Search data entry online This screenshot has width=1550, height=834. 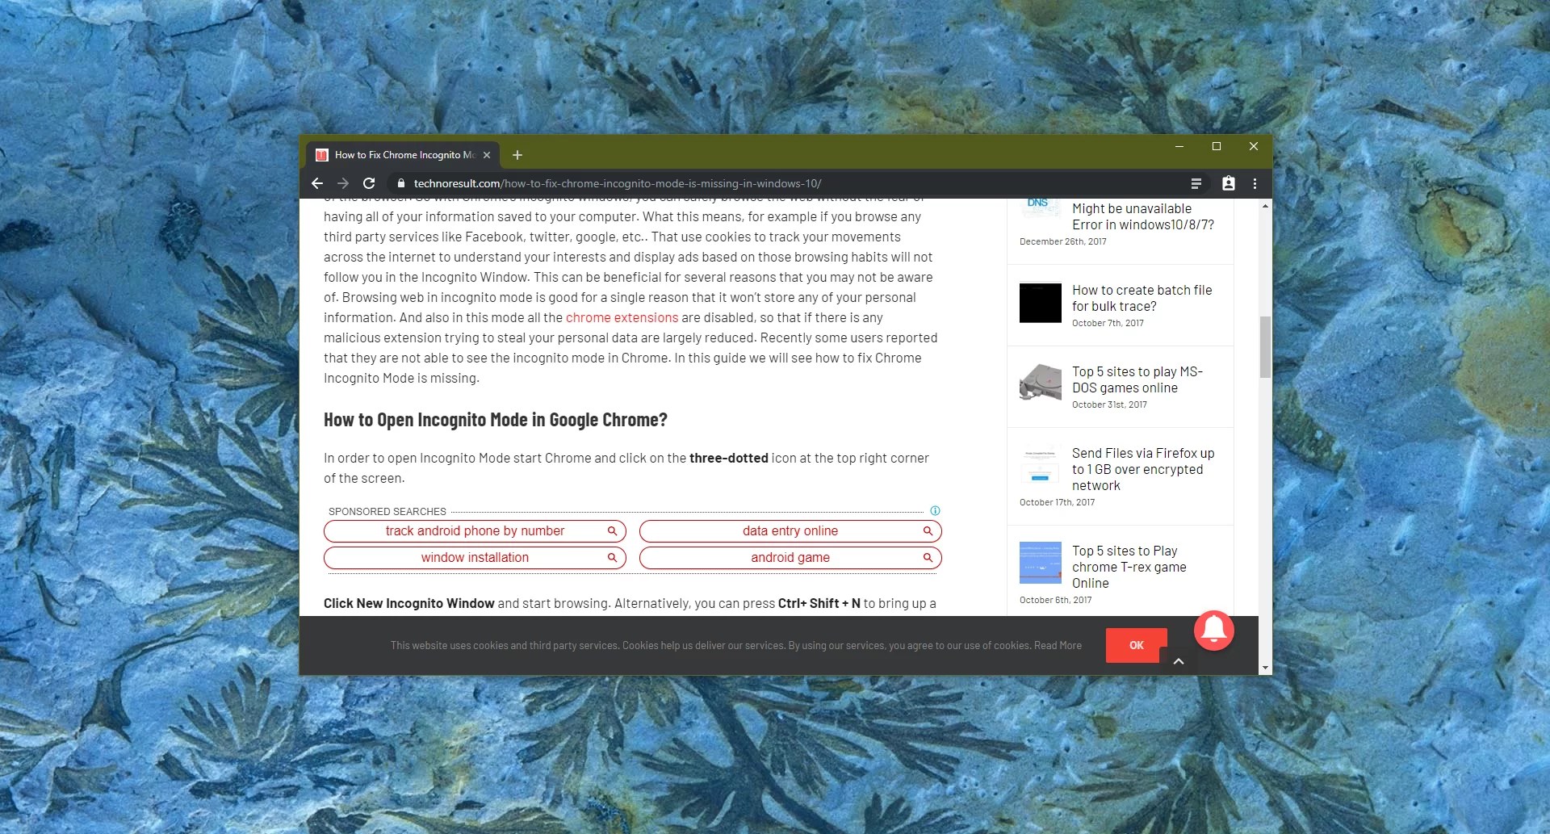(x=790, y=531)
